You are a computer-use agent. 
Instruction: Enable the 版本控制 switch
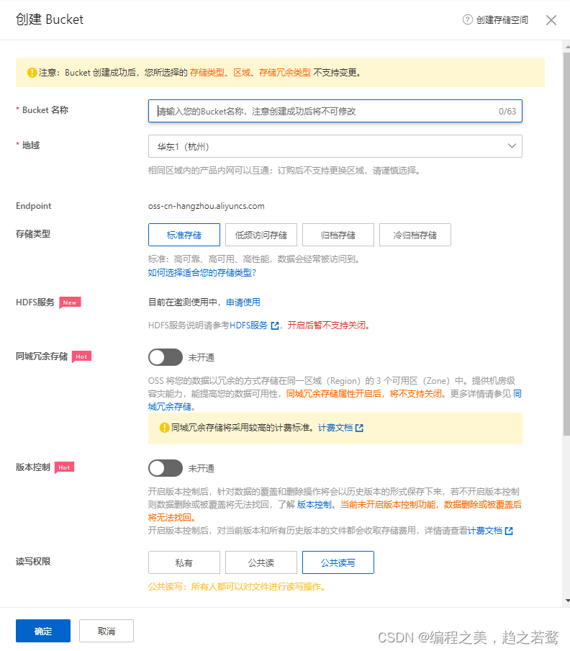pos(165,468)
